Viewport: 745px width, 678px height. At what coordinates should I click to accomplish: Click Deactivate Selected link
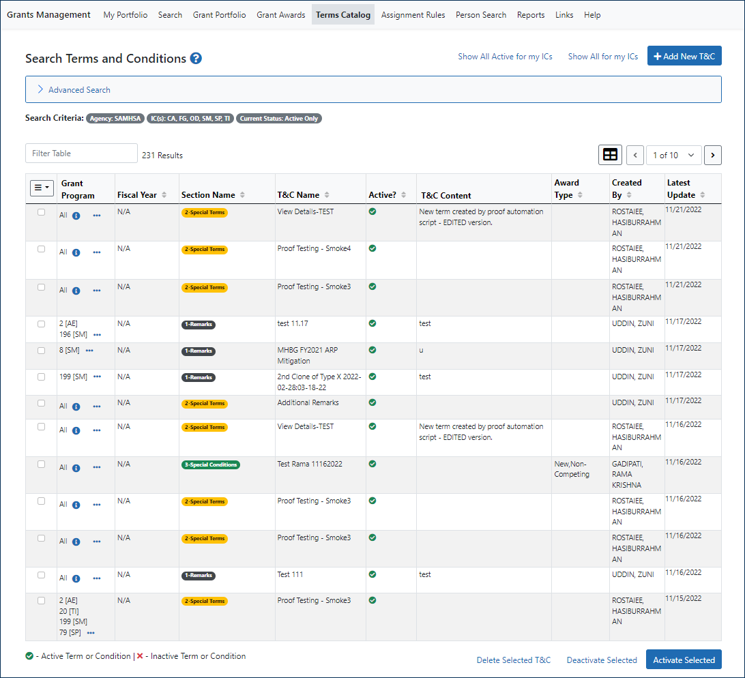602,660
